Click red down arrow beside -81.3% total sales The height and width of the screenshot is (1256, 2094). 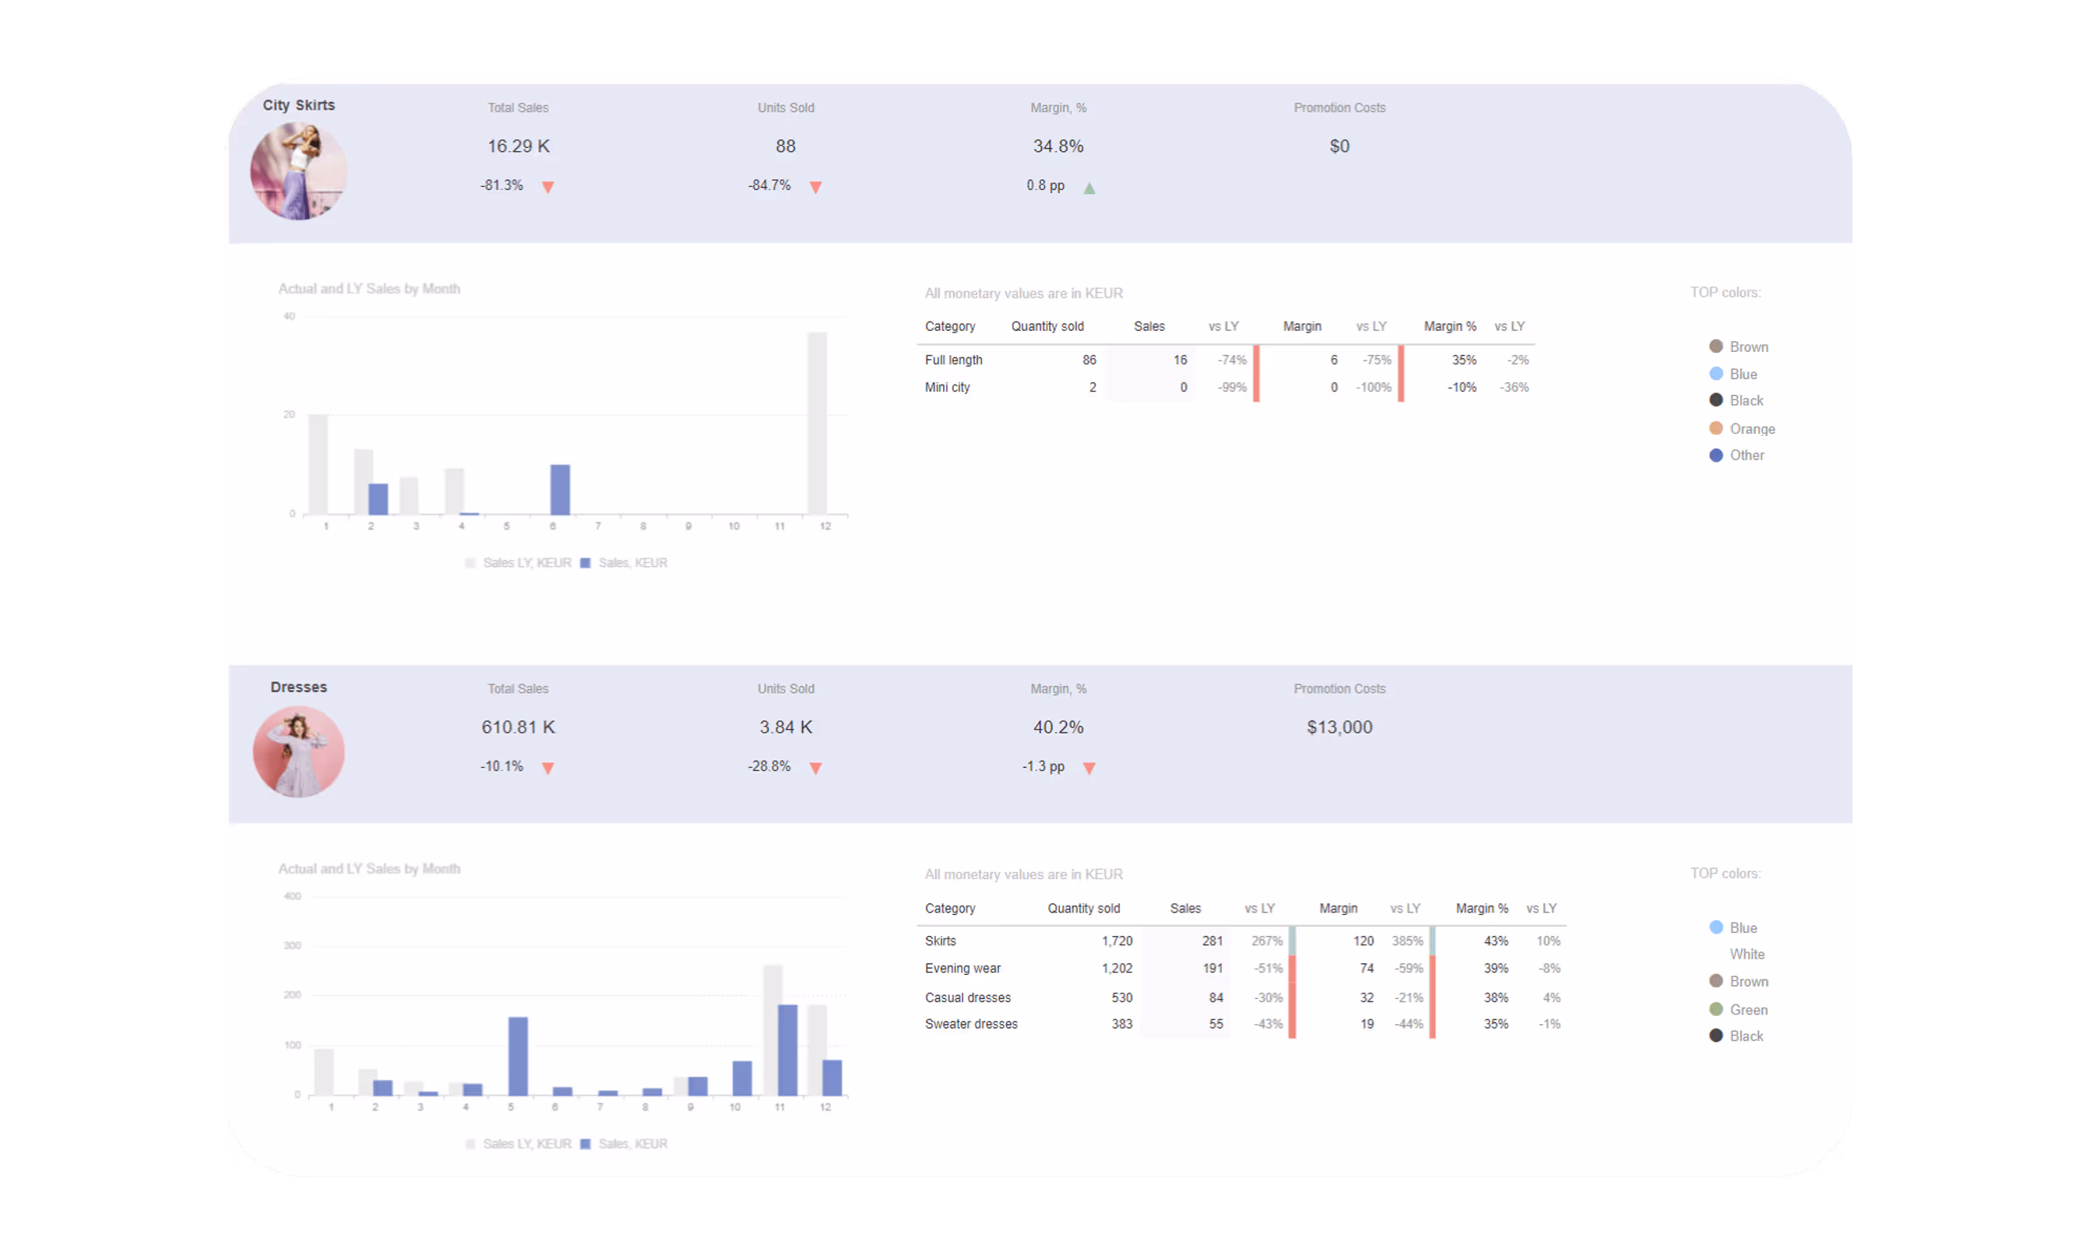547,187
